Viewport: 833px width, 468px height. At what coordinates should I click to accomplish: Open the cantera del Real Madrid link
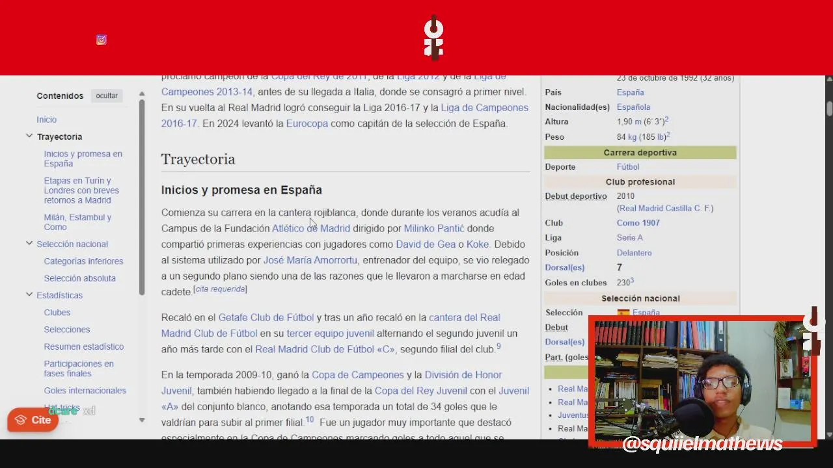coord(465,318)
